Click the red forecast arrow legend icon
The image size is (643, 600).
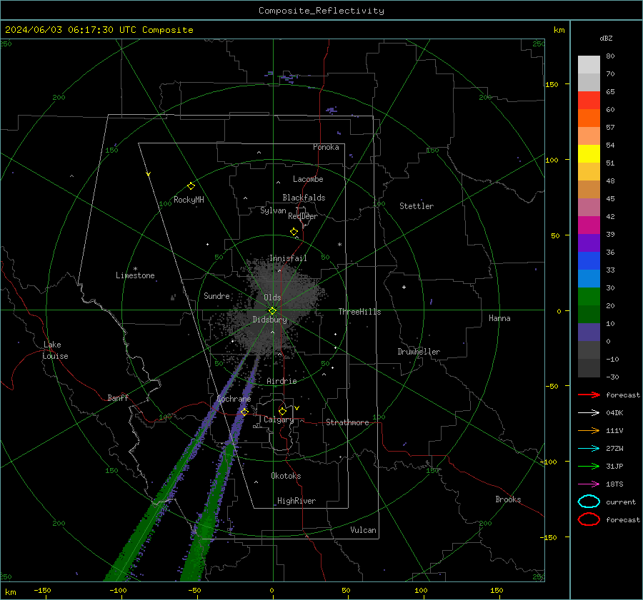tap(589, 395)
